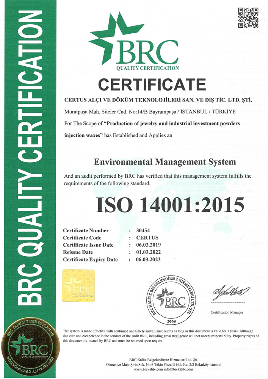Screen dimensions: 268x379
Task: Click the CERTIFICATE heading
Action: 152,85
